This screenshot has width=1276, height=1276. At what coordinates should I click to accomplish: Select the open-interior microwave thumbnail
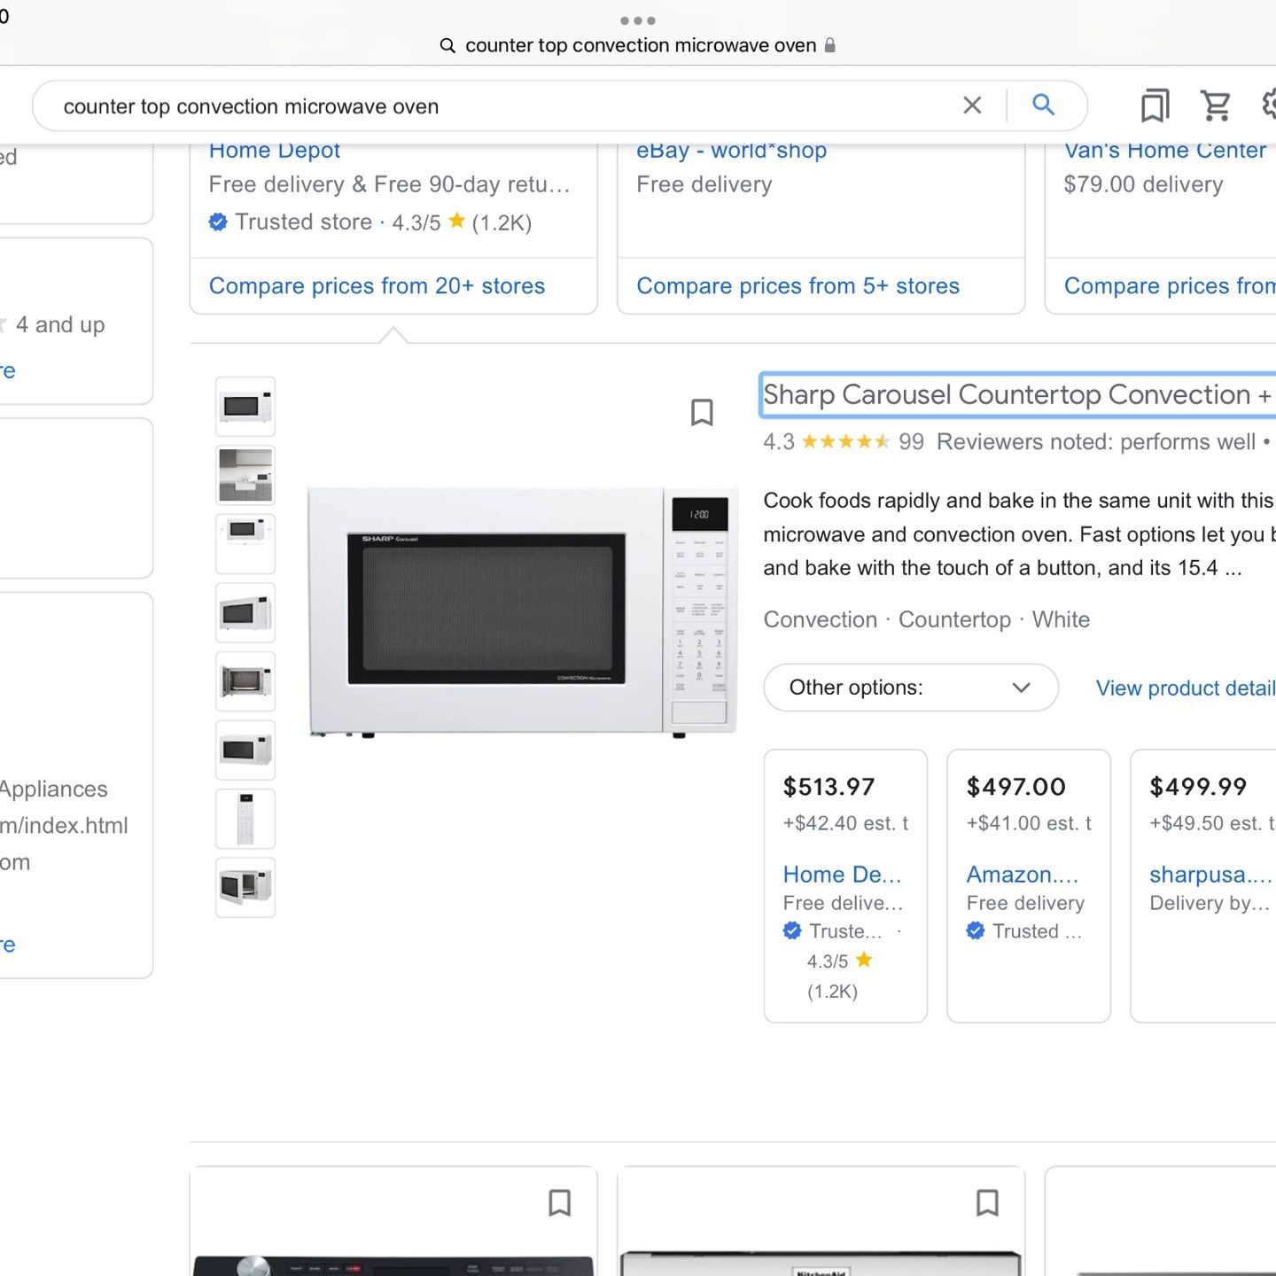245,681
